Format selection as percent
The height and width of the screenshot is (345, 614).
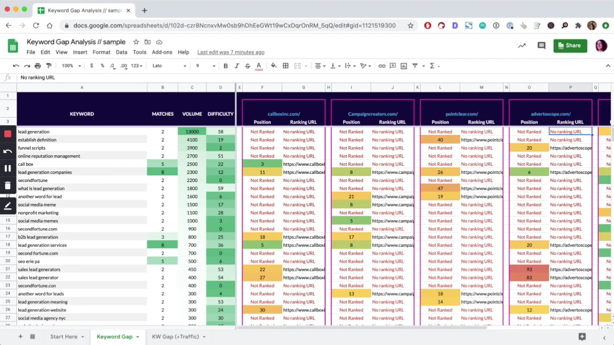pos(102,66)
